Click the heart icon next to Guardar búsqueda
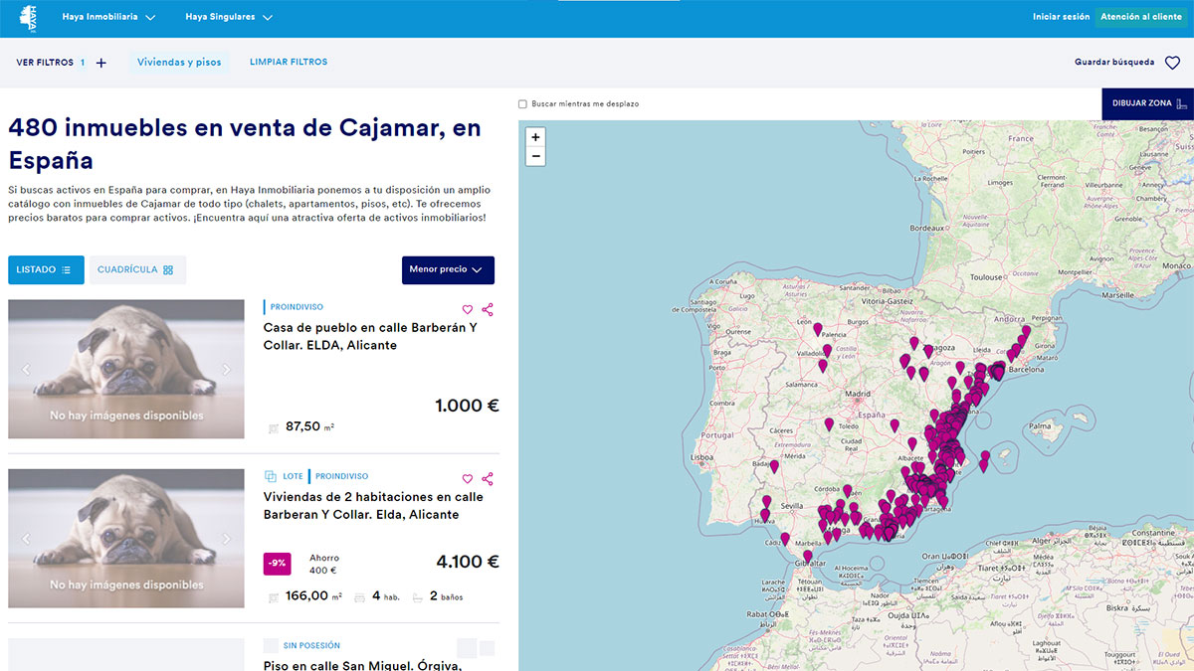This screenshot has height=671, width=1194. pos(1172,63)
